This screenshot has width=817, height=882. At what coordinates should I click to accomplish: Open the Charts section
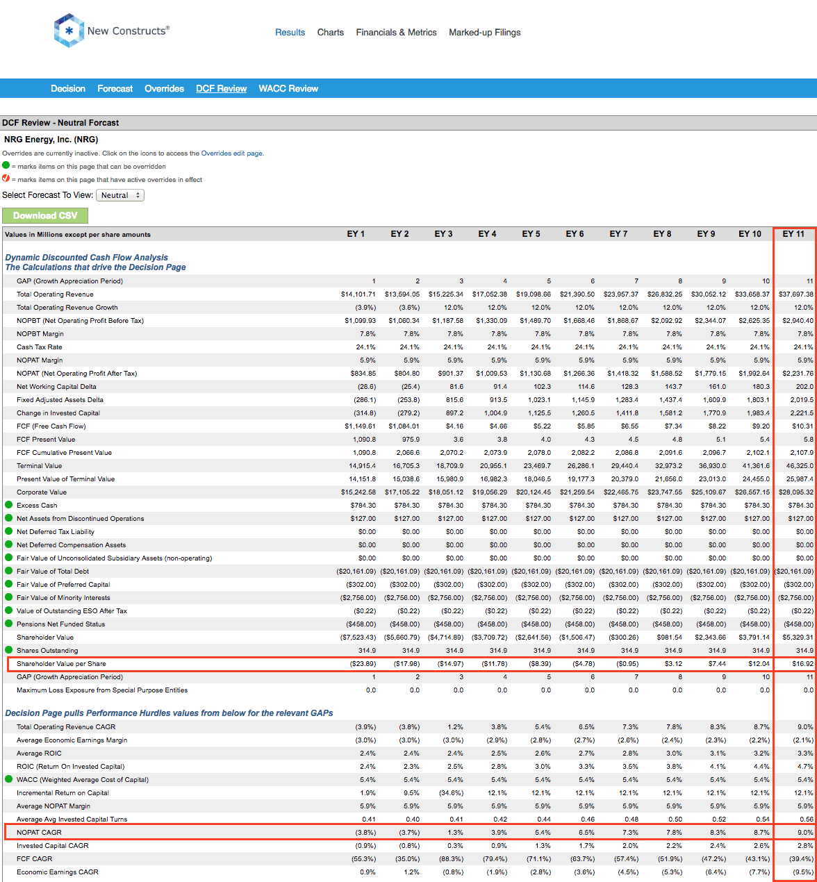click(330, 32)
